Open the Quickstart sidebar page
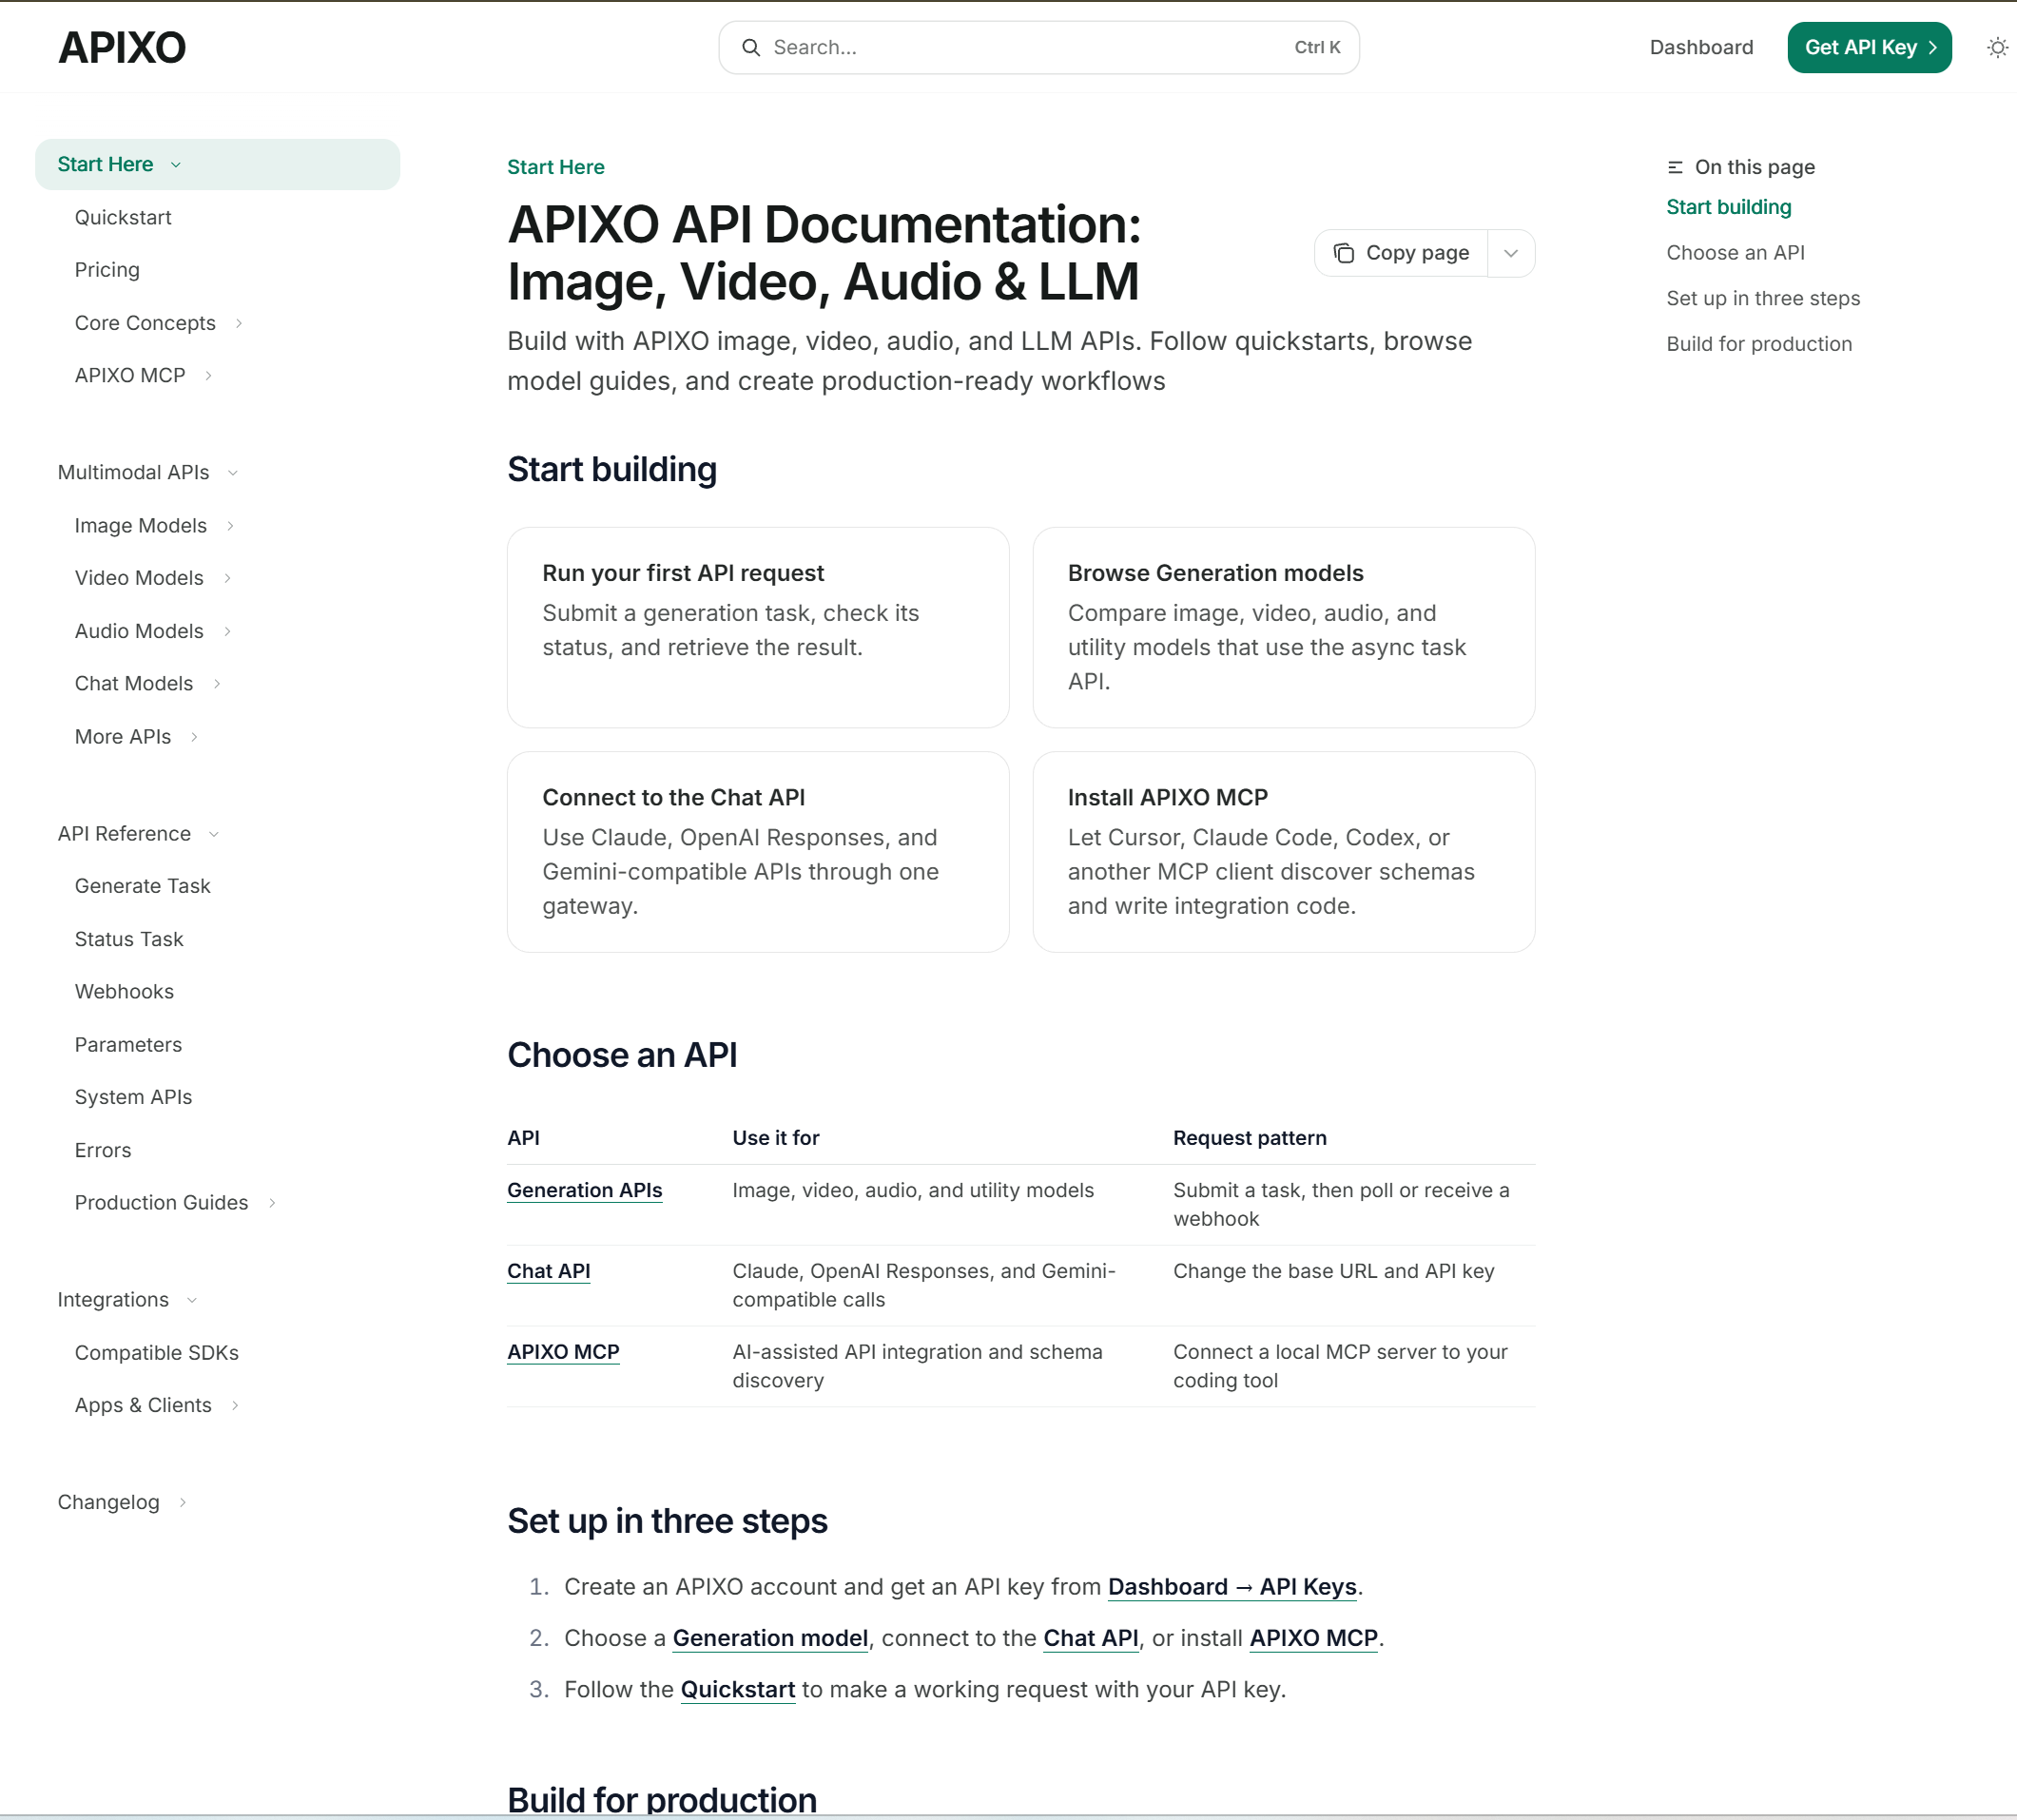Screen dimensions: 2017x1820 point(123,217)
